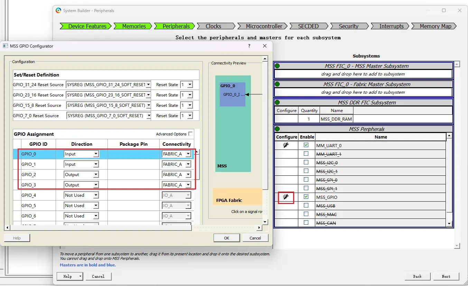This screenshot has height=286, width=468.
Task: Click the System Builder app logo in title bar
Action: (x=58, y=11)
